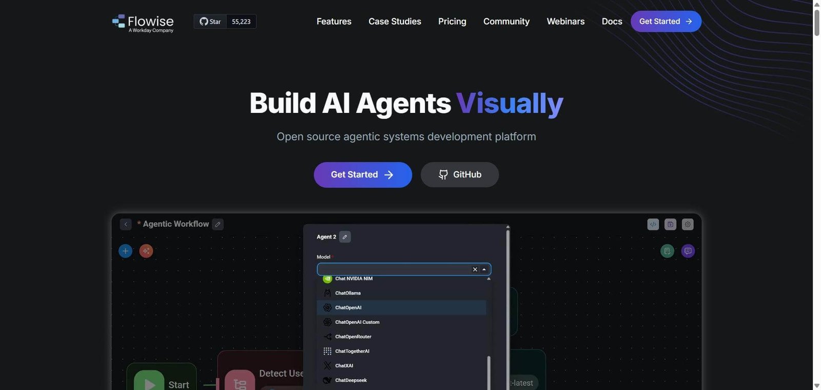Clear the Model field with X
Screen dimensions: 821x390
tap(475, 269)
